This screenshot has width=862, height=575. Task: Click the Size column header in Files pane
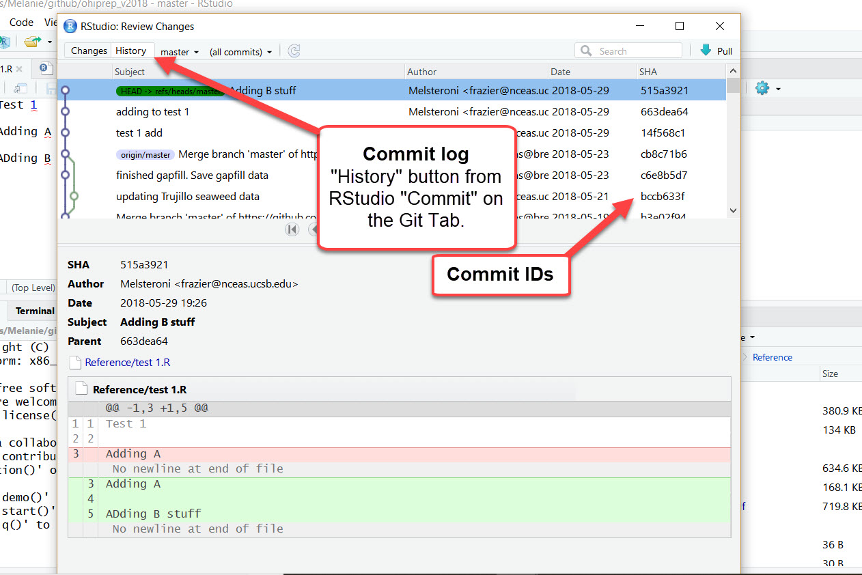click(x=830, y=374)
